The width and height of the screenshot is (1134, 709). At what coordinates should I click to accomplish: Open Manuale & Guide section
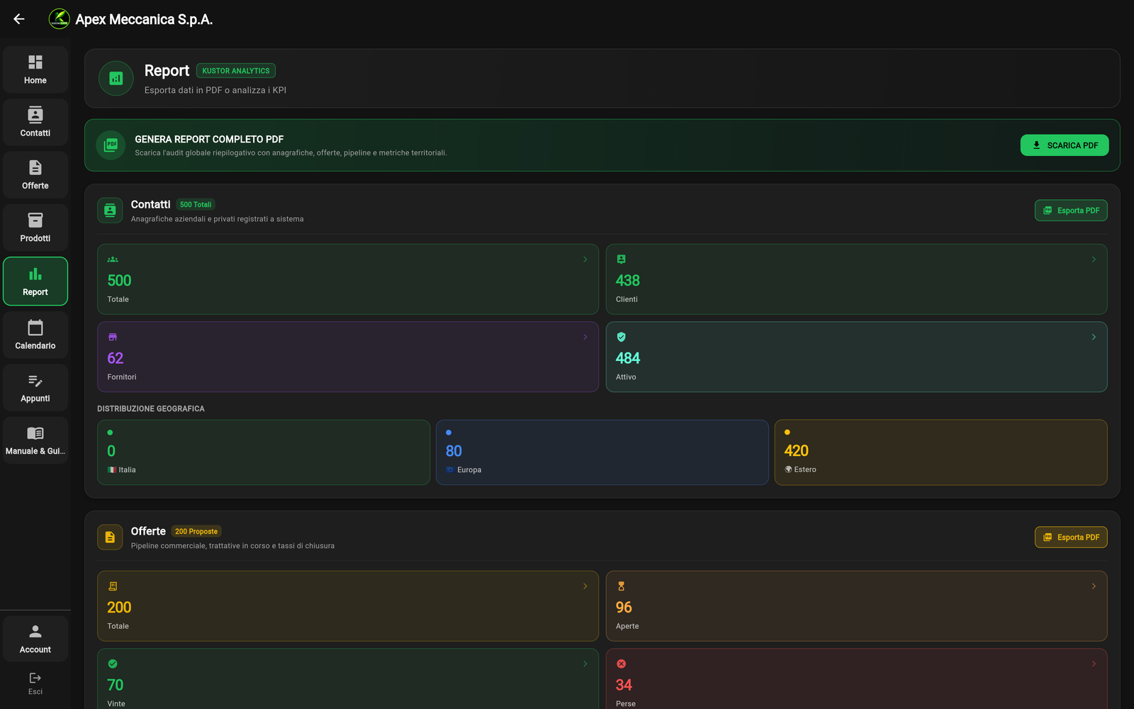click(35, 440)
